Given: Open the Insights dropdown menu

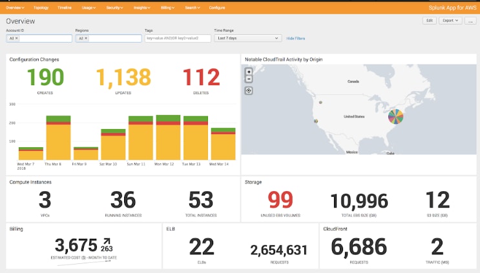Looking at the screenshot, I should pos(141,8).
